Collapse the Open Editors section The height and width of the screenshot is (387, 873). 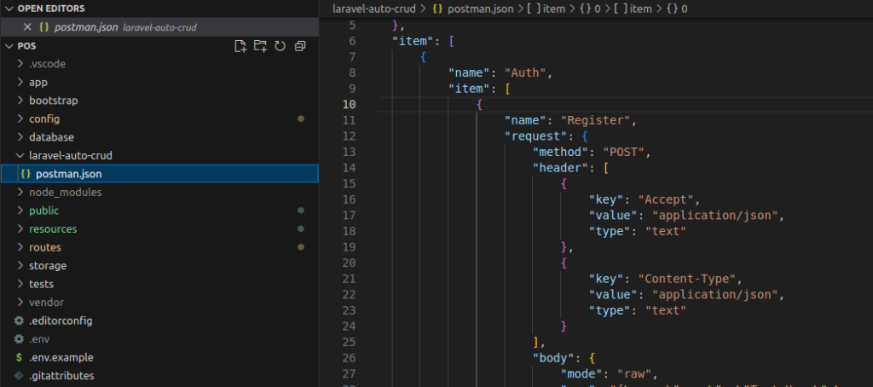(x=9, y=8)
